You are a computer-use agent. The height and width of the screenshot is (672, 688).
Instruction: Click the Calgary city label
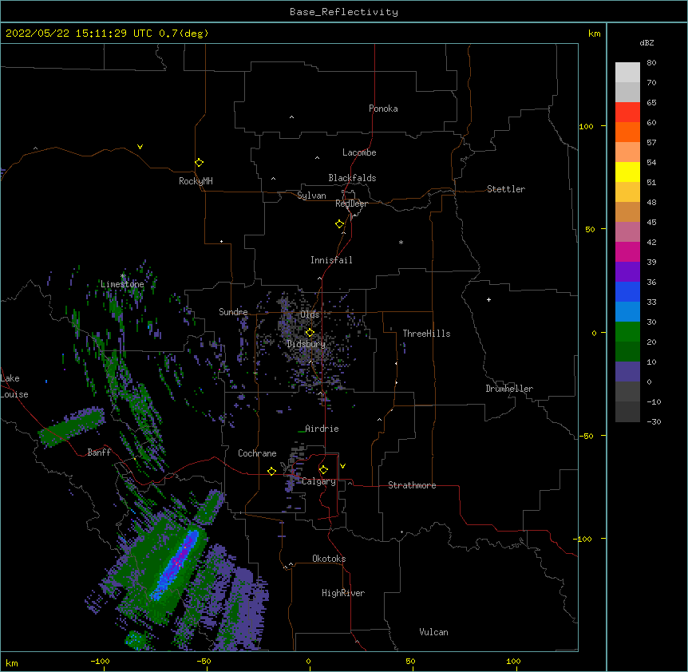click(x=318, y=481)
